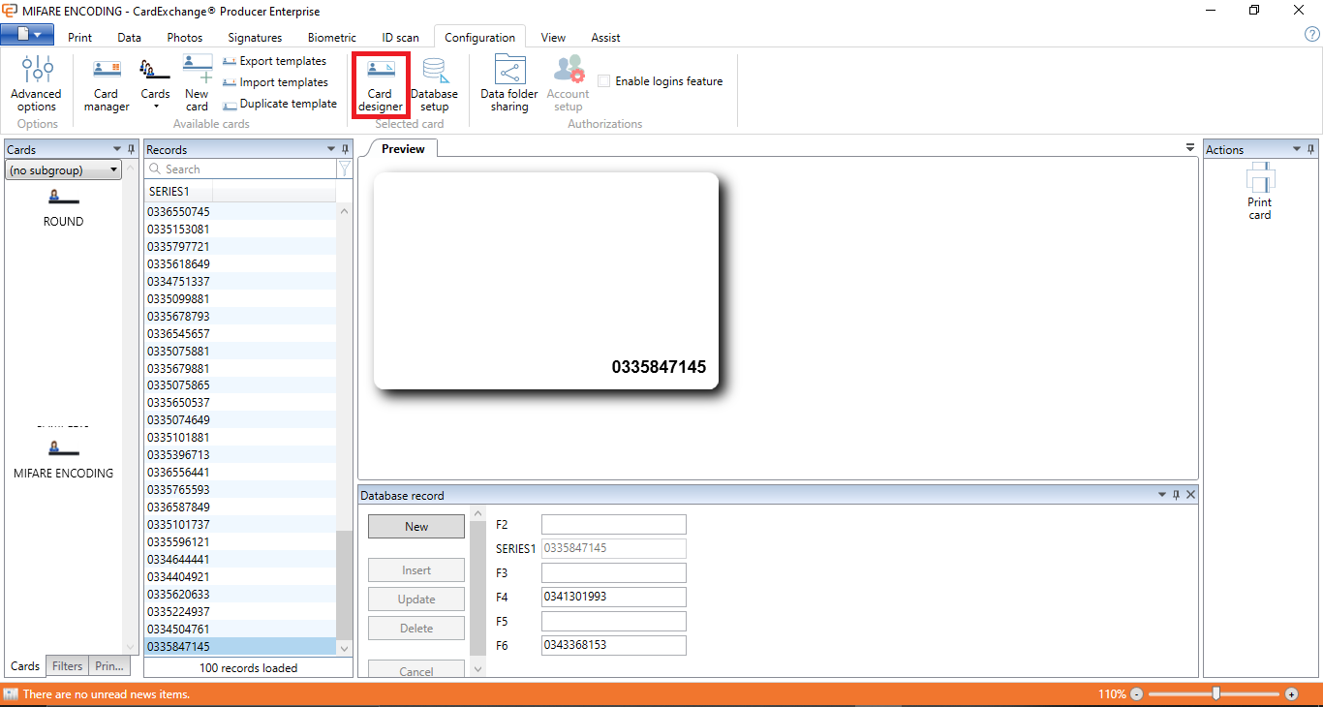Click the F4 field with 0341301993
The width and height of the screenshot is (1323, 707).
[x=614, y=597]
